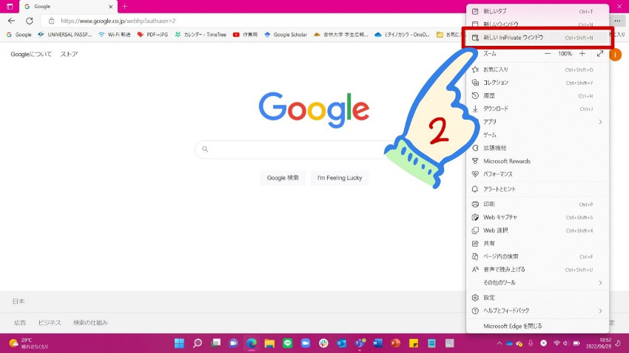
Task: Open Google Scholar bookmark
Action: pos(286,35)
